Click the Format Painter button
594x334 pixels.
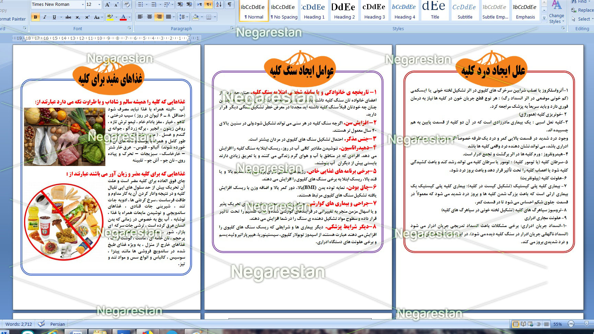[x=13, y=19]
